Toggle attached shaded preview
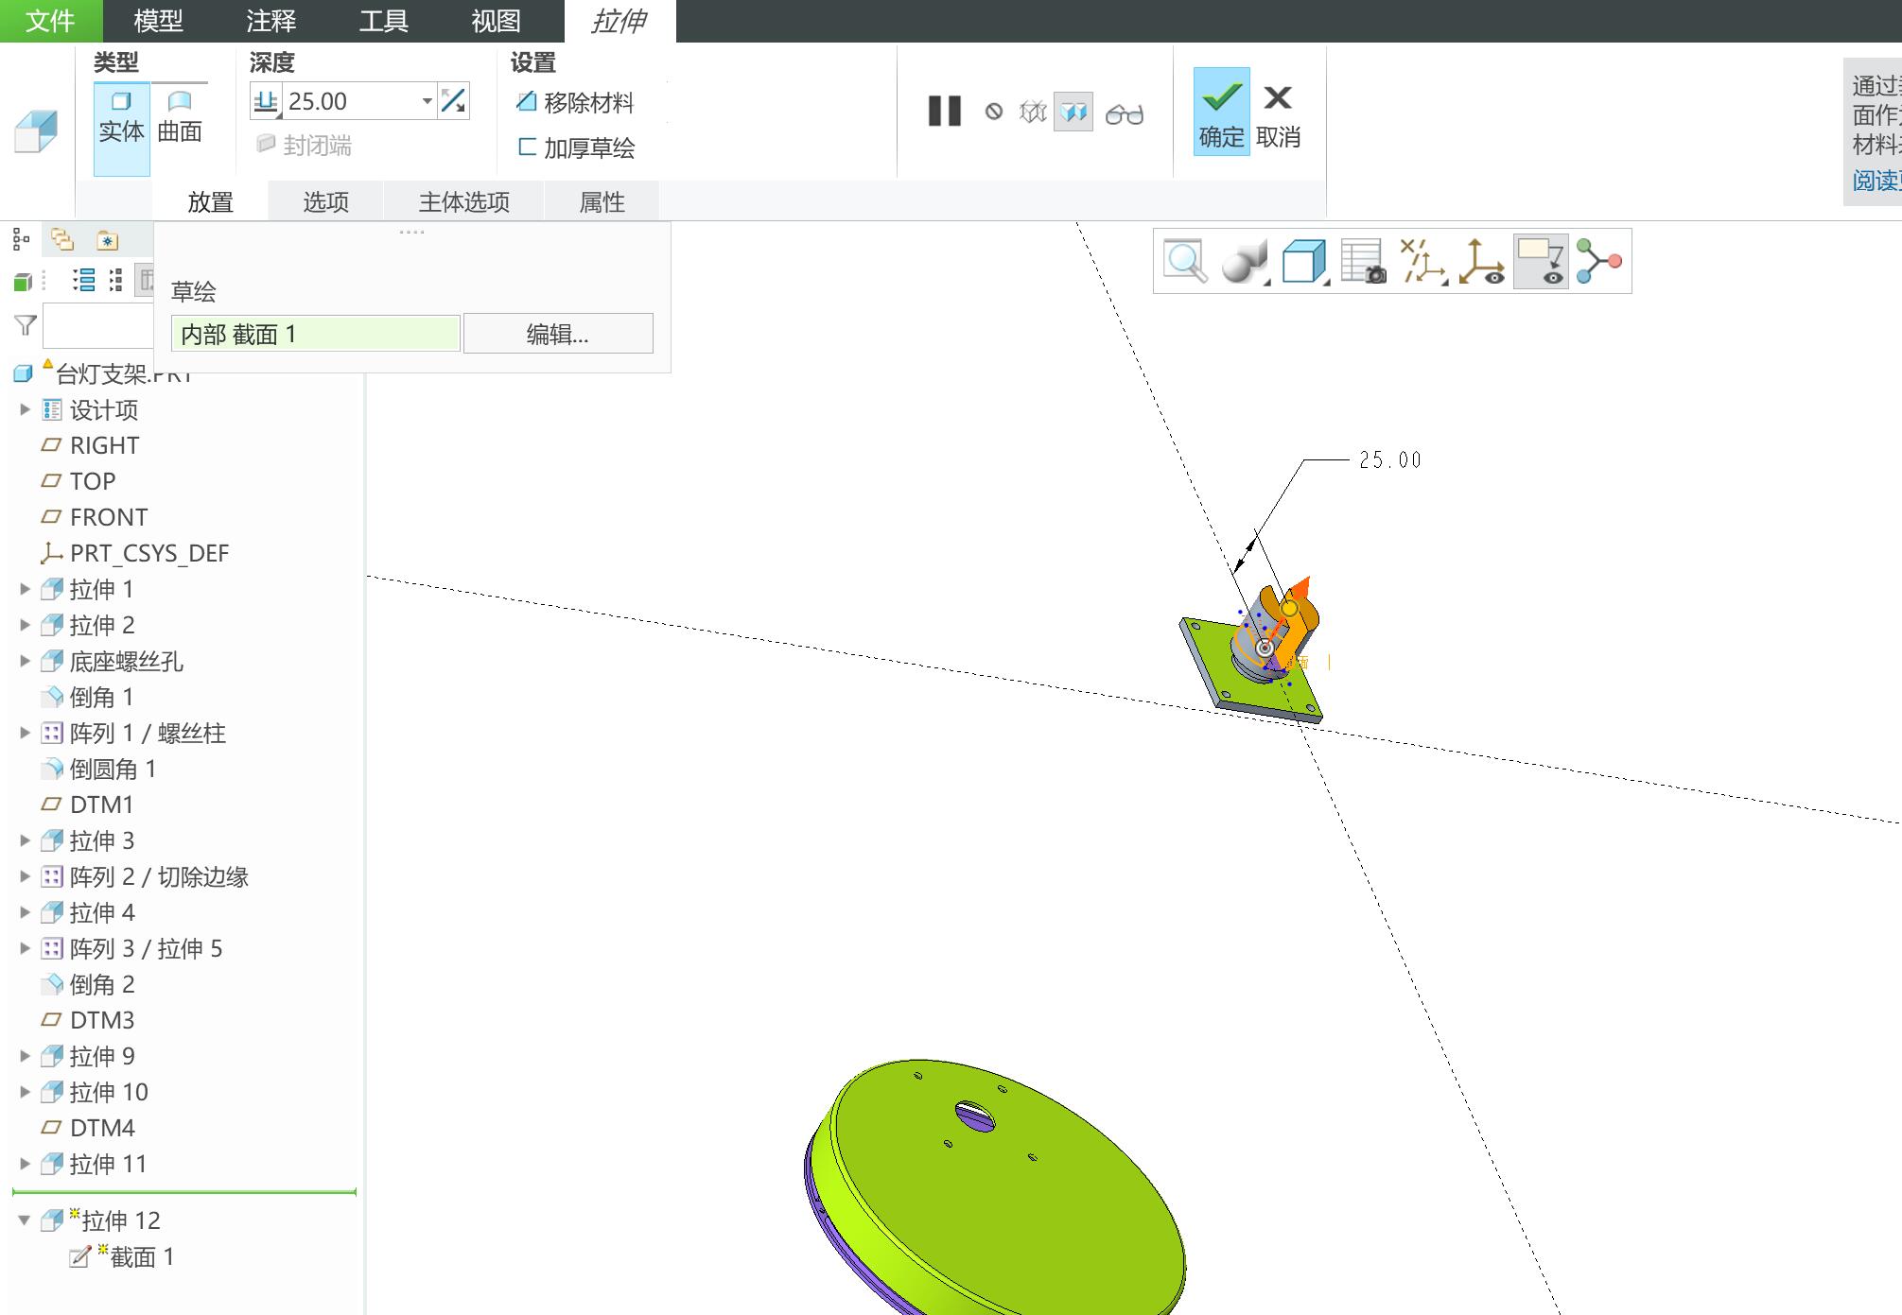Screen dimensions: 1902x1315 (x=1073, y=112)
